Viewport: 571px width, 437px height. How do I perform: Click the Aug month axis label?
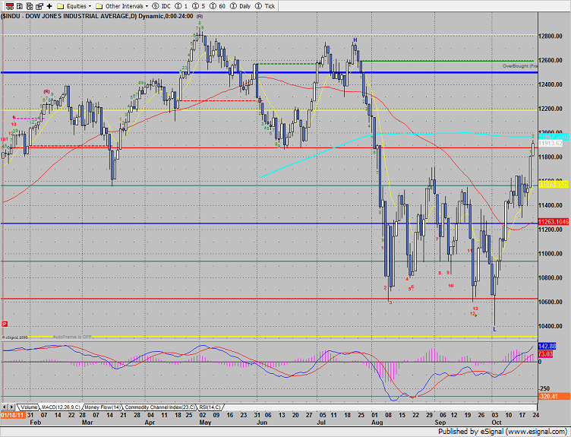[377, 423]
